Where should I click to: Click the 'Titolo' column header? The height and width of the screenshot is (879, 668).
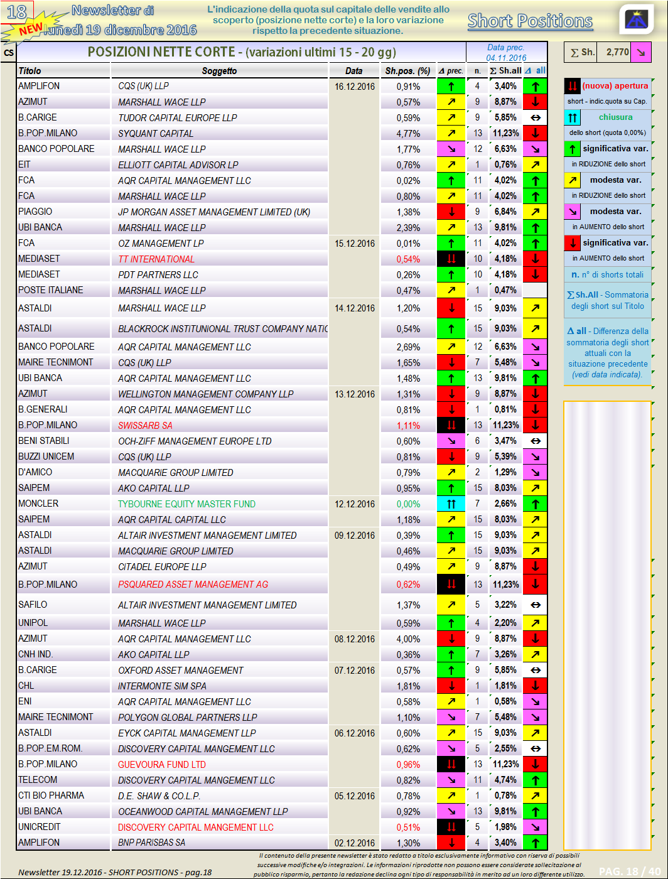tap(30, 71)
